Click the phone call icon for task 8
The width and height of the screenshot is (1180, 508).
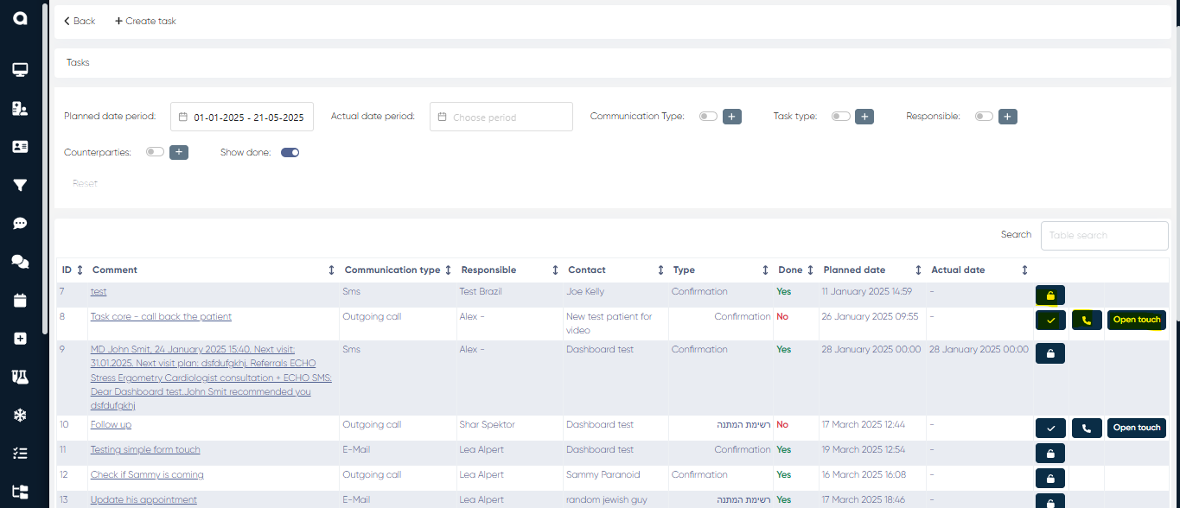(x=1087, y=321)
